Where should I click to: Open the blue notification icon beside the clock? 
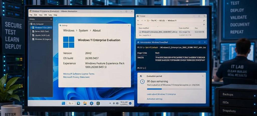click(130, 103)
